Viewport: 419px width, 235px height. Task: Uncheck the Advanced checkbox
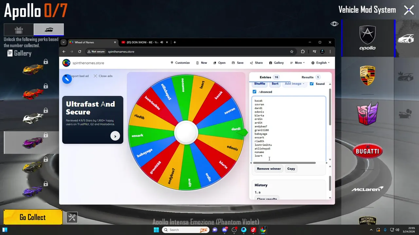click(x=254, y=92)
